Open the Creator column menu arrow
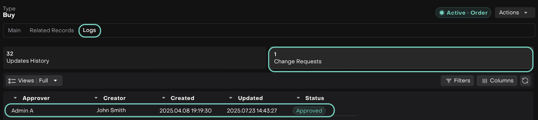This screenshot has height=120, width=538. (x=96, y=98)
